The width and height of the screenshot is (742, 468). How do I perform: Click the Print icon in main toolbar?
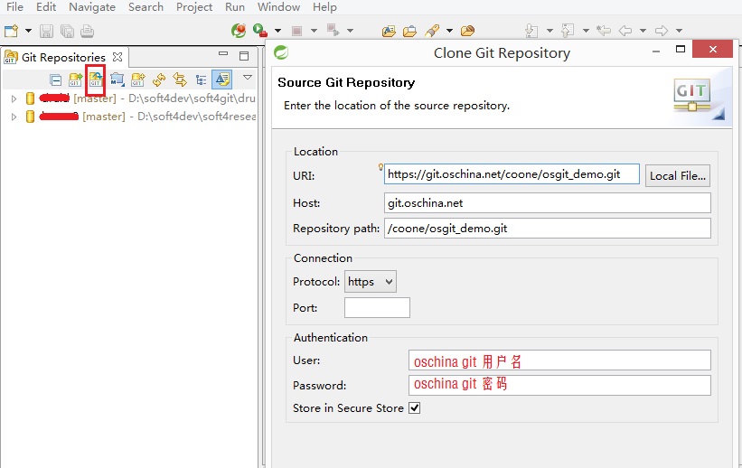[x=87, y=31]
